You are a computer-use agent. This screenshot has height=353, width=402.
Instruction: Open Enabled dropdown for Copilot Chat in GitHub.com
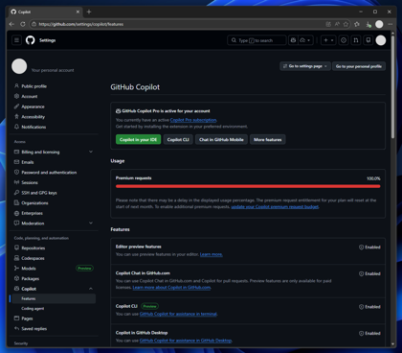click(x=369, y=273)
